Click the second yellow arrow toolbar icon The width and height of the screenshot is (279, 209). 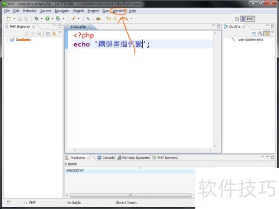click(x=116, y=18)
